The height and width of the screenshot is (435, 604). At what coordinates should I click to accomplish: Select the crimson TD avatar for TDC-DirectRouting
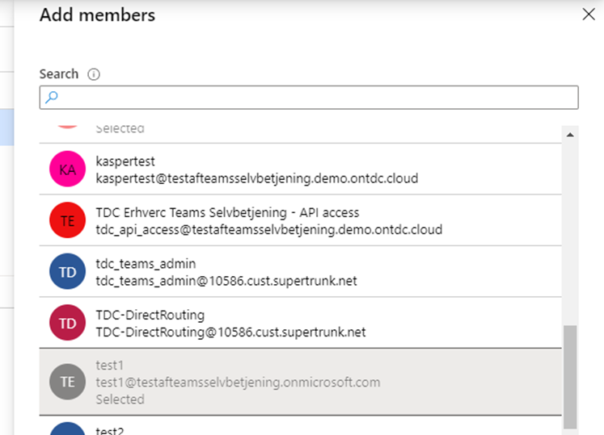click(x=67, y=323)
